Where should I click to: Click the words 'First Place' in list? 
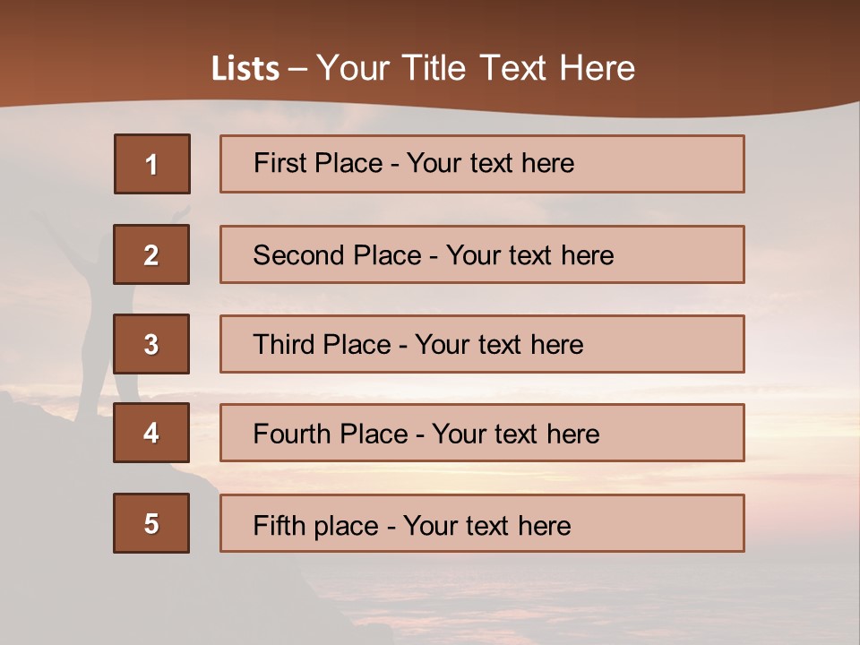pos(317,163)
